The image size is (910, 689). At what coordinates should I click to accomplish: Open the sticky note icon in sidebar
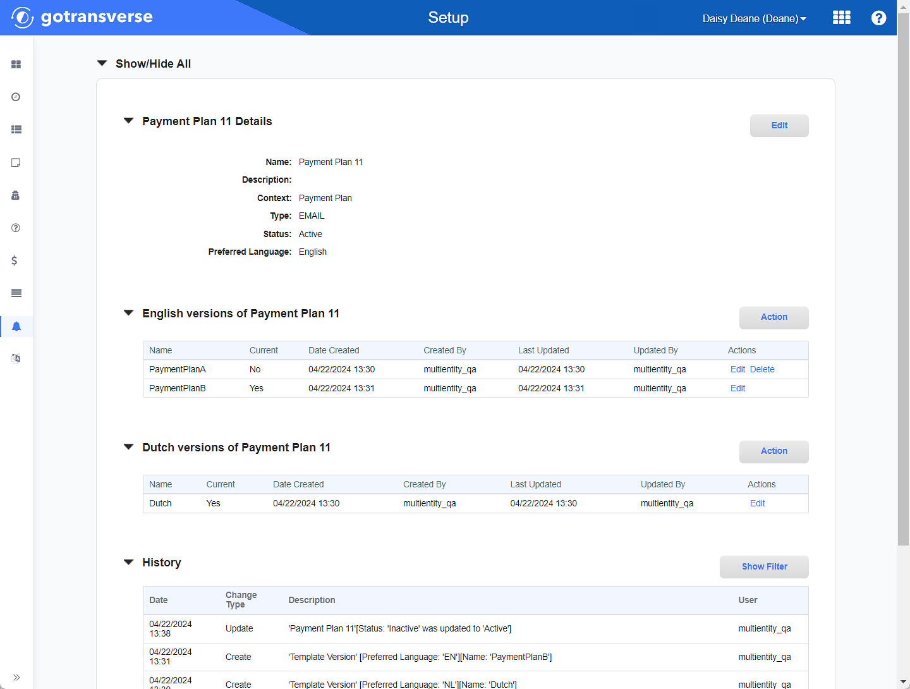16,162
